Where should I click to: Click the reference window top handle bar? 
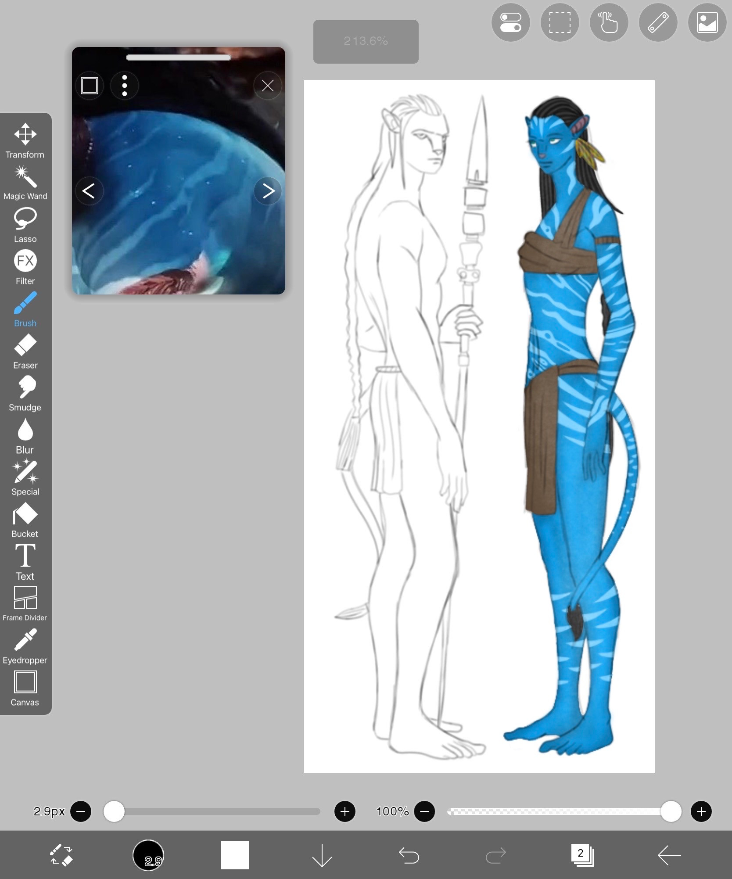178,57
